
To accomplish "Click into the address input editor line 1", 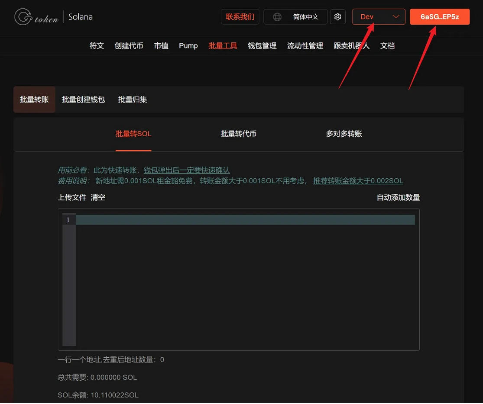I will click(245, 220).
